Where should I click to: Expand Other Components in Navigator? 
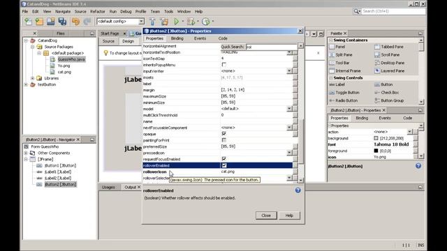click(x=26, y=153)
